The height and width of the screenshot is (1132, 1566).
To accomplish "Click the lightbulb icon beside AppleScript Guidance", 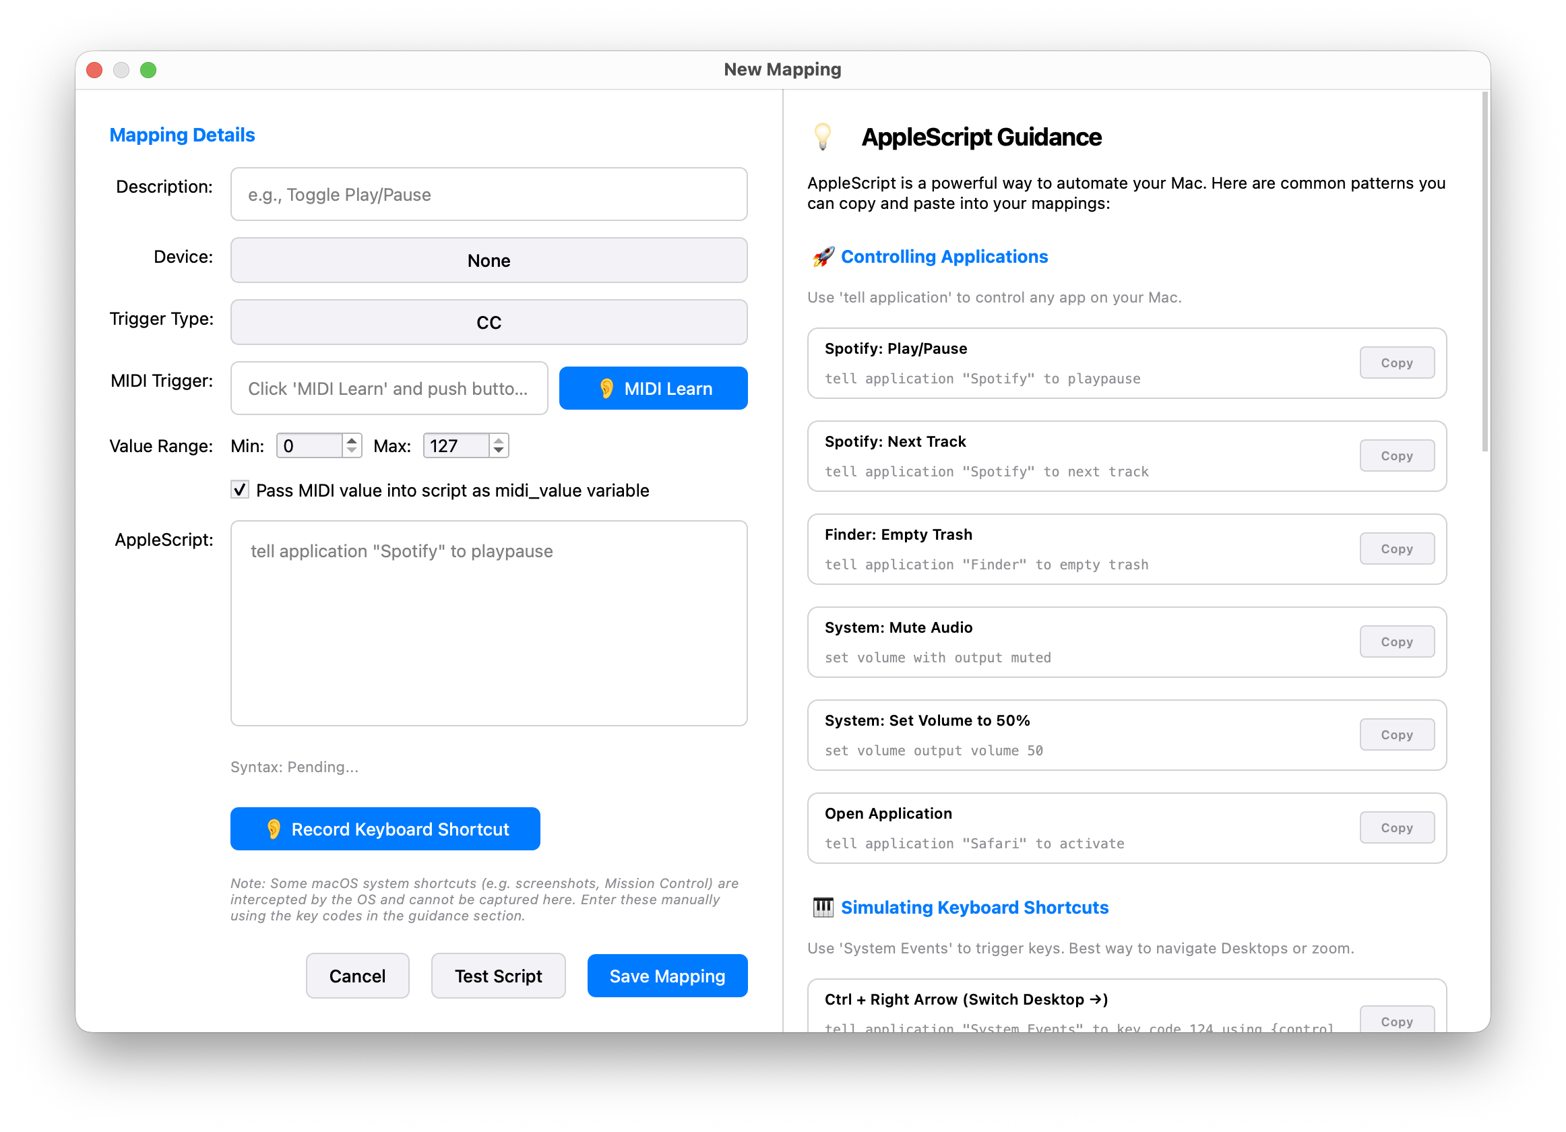I will click(x=823, y=137).
